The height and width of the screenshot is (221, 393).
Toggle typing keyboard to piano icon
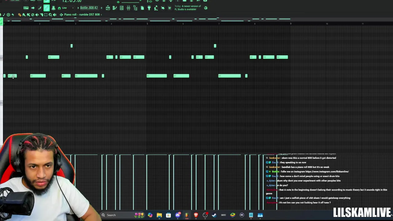tap(26, 8)
